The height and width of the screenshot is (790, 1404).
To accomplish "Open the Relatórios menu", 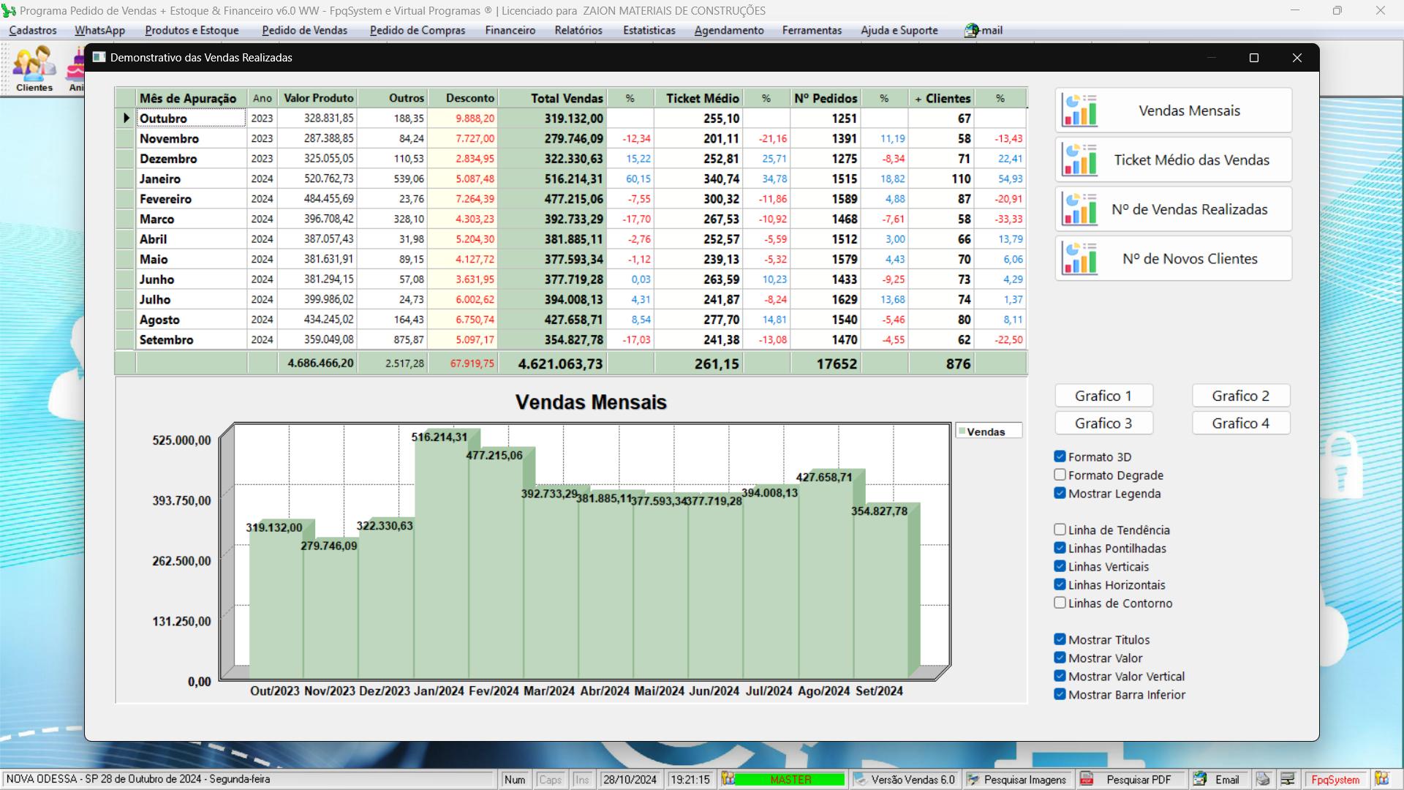I will [578, 30].
